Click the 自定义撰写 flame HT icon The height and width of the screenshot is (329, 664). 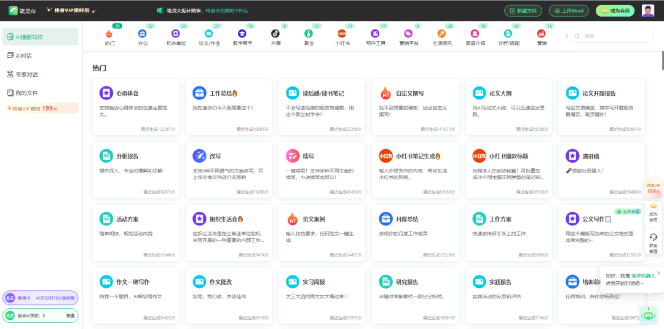(385, 93)
